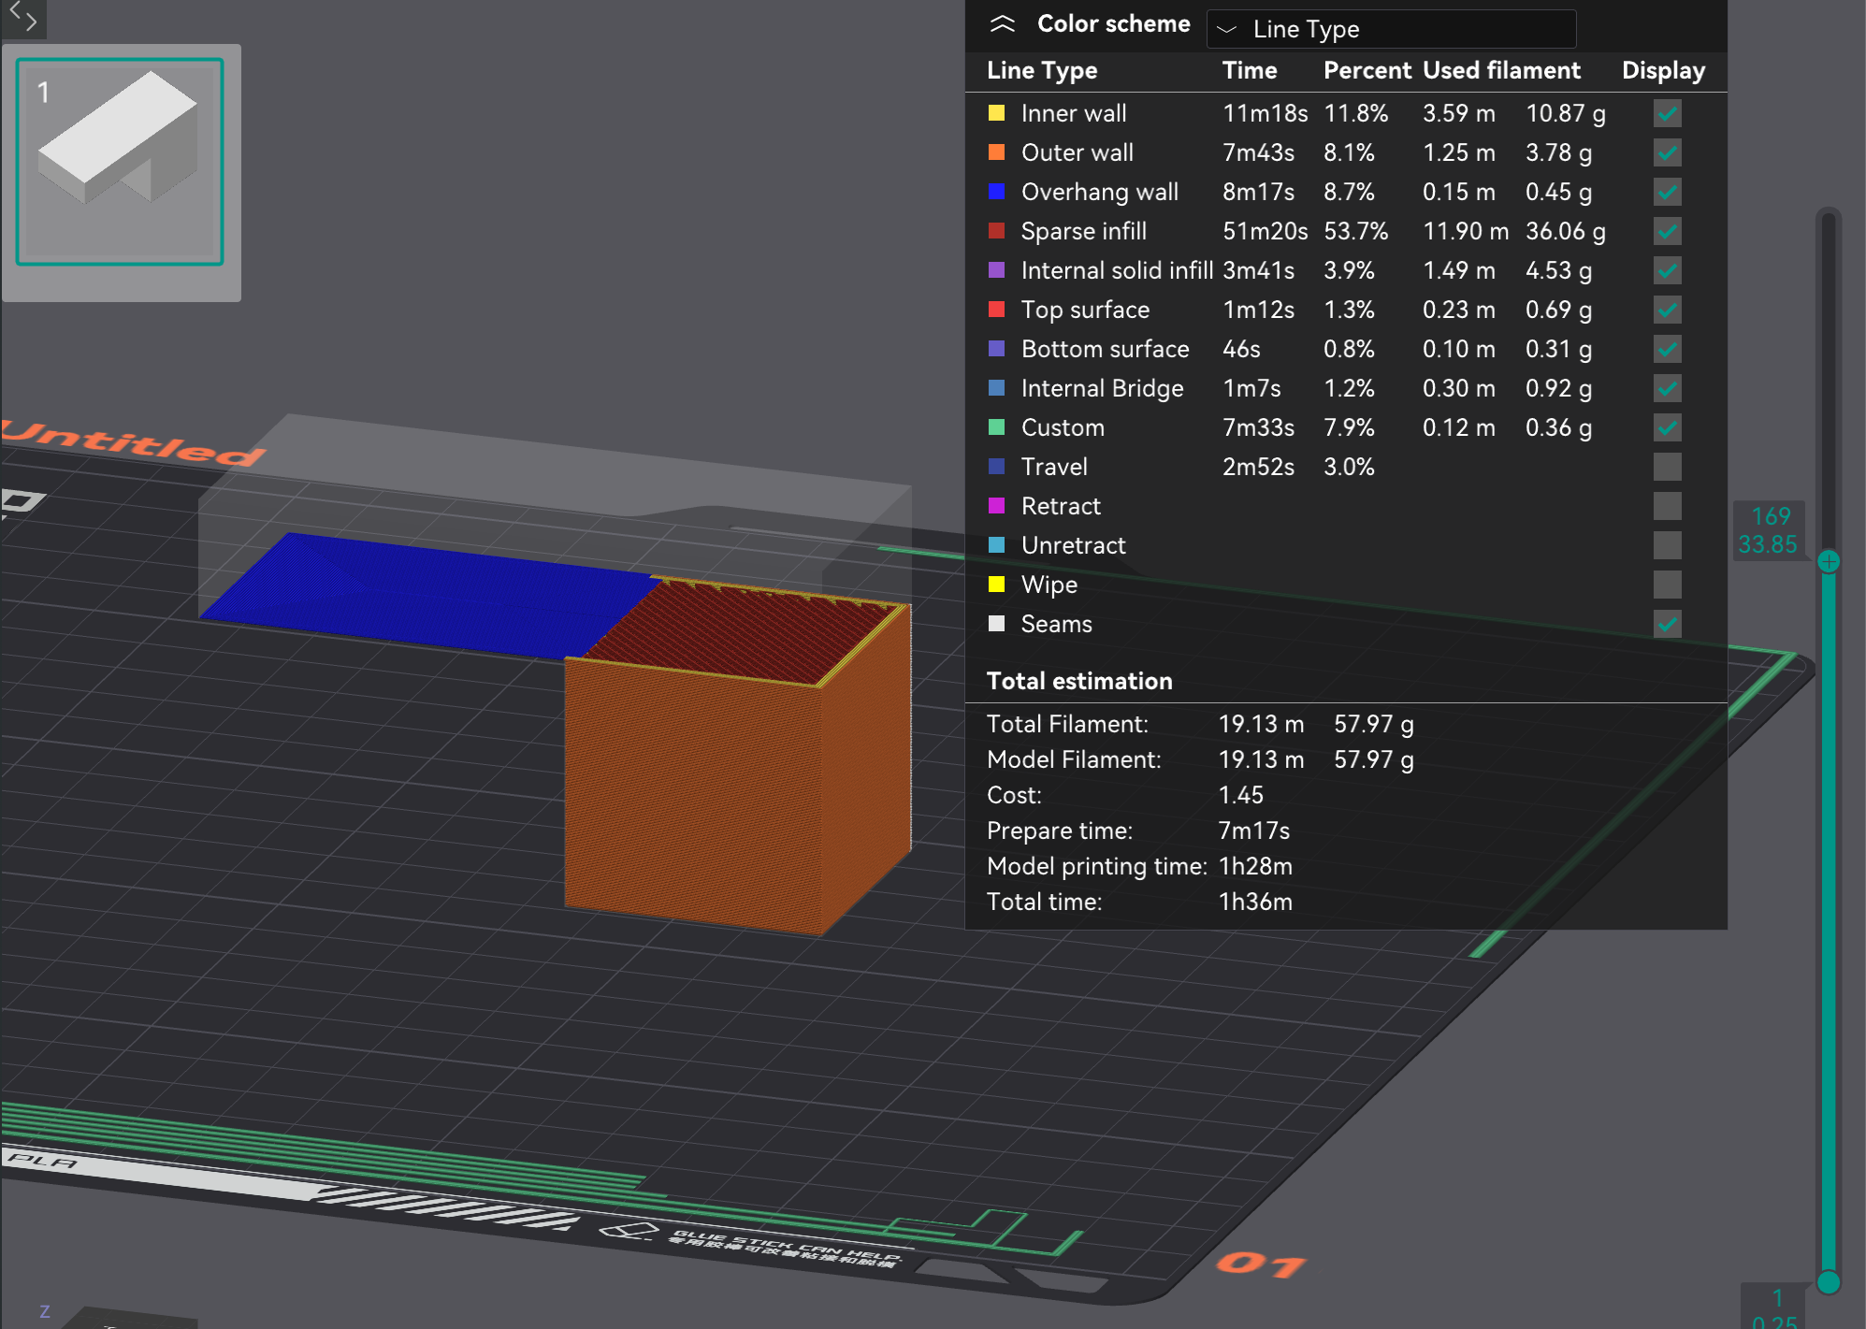Open the Line Type color scheme dropdown

[1391, 29]
